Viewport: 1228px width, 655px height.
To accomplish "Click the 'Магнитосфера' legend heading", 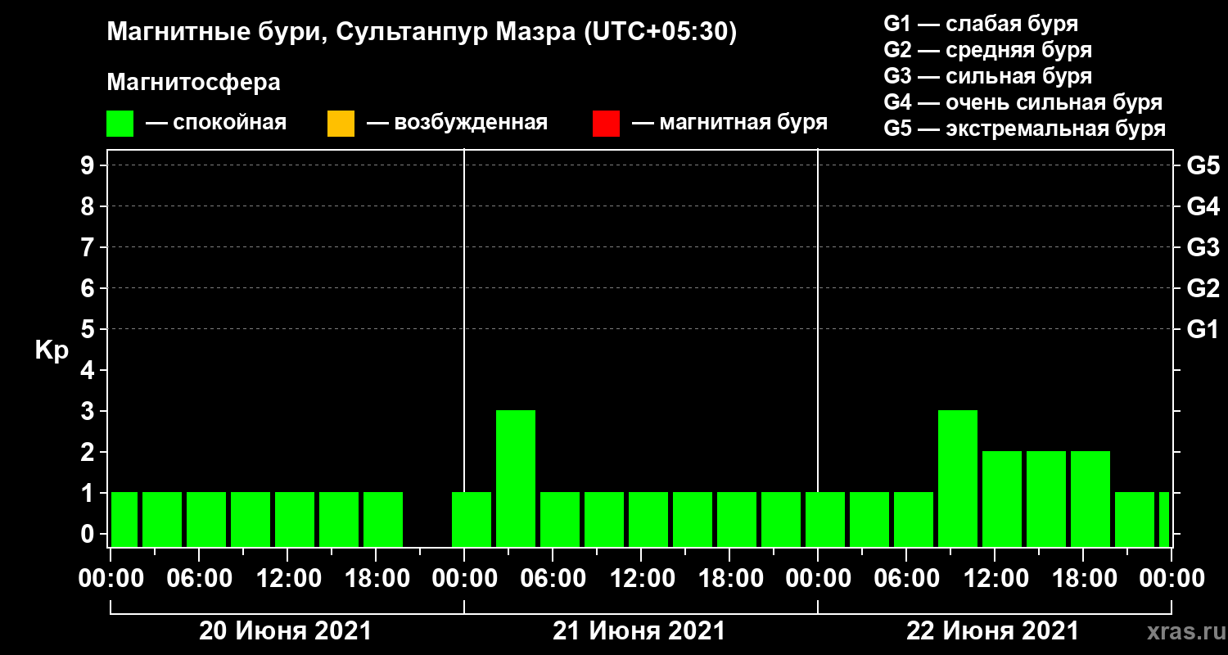I will click(x=193, y=83).
